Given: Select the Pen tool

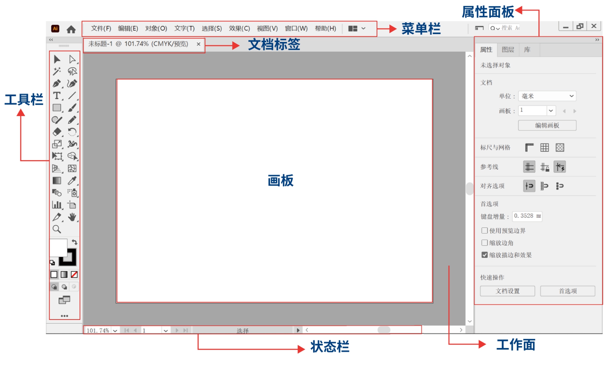Looking at the screenshot, I should click(x=57, y=83).
